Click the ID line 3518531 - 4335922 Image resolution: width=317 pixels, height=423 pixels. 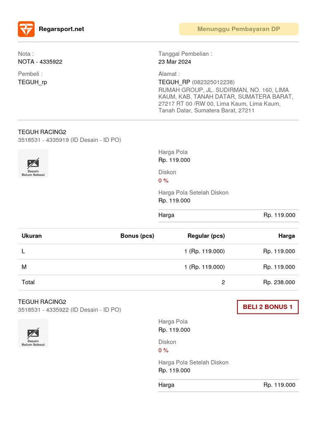(x=69, y=310)
